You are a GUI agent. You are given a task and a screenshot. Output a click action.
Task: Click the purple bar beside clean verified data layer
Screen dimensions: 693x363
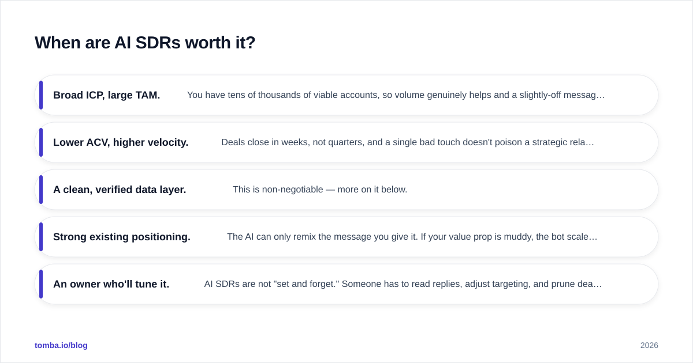pos(41,190)
